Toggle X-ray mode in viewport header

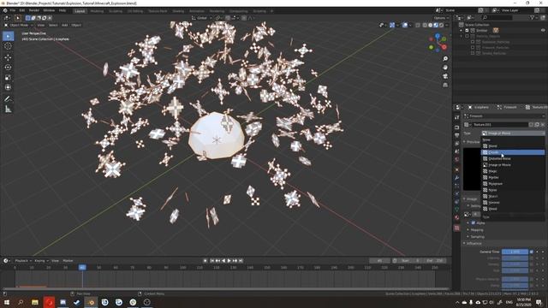point(418,25)
